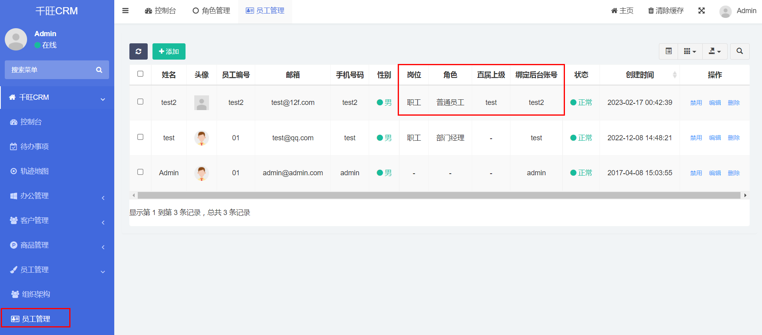Expand the 商品管理 sidebar menu
The height and width of the screenshot is (335, 762).
tap(57, 245)
